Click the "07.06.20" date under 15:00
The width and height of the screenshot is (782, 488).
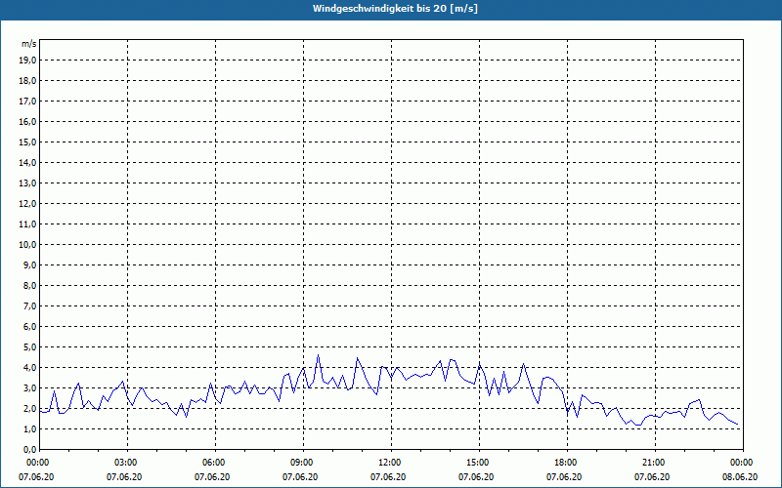pyautogui.click(x=476, y=477)
